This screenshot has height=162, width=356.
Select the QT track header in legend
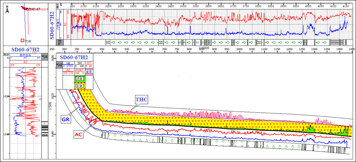pyautogui.click(x=89, y=64)
